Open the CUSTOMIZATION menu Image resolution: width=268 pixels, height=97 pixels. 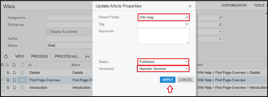point(234,5)
